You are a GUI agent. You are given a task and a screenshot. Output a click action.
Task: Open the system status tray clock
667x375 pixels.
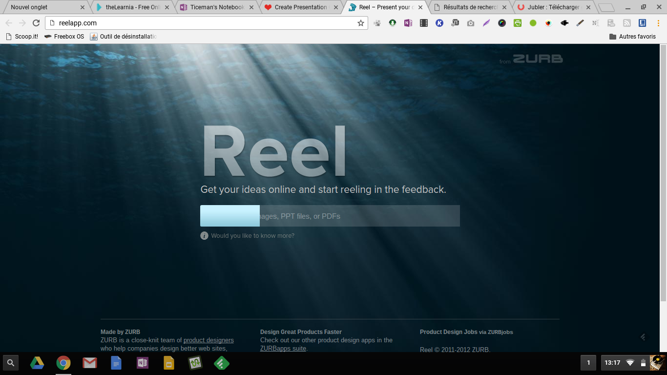click(x=612, y=363)
